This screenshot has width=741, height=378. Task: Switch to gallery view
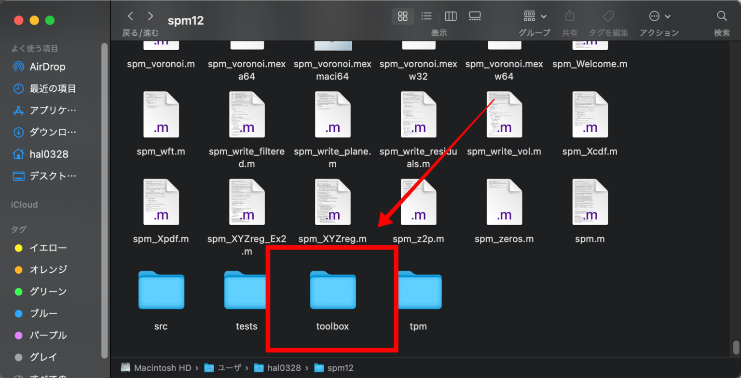pyautogui.click(x=474, y=16)
